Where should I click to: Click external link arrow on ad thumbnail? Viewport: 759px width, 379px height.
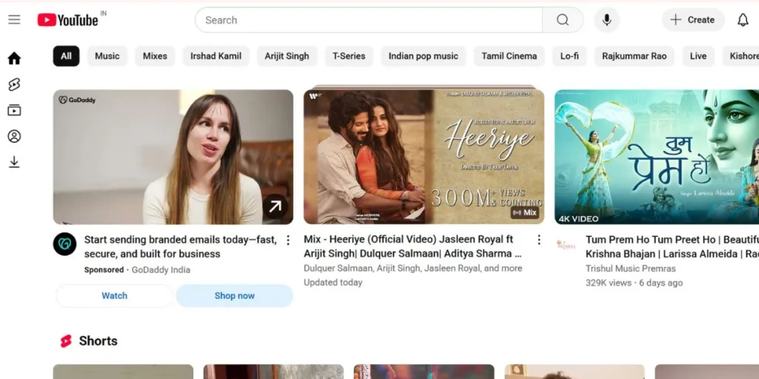click(275, 207)
